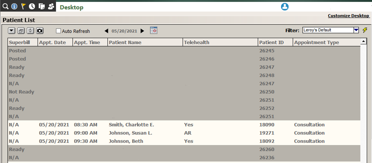Click the 05/20/2021 date in toolbar
Viewport: 372px width, 163px height.
[124, 31]
